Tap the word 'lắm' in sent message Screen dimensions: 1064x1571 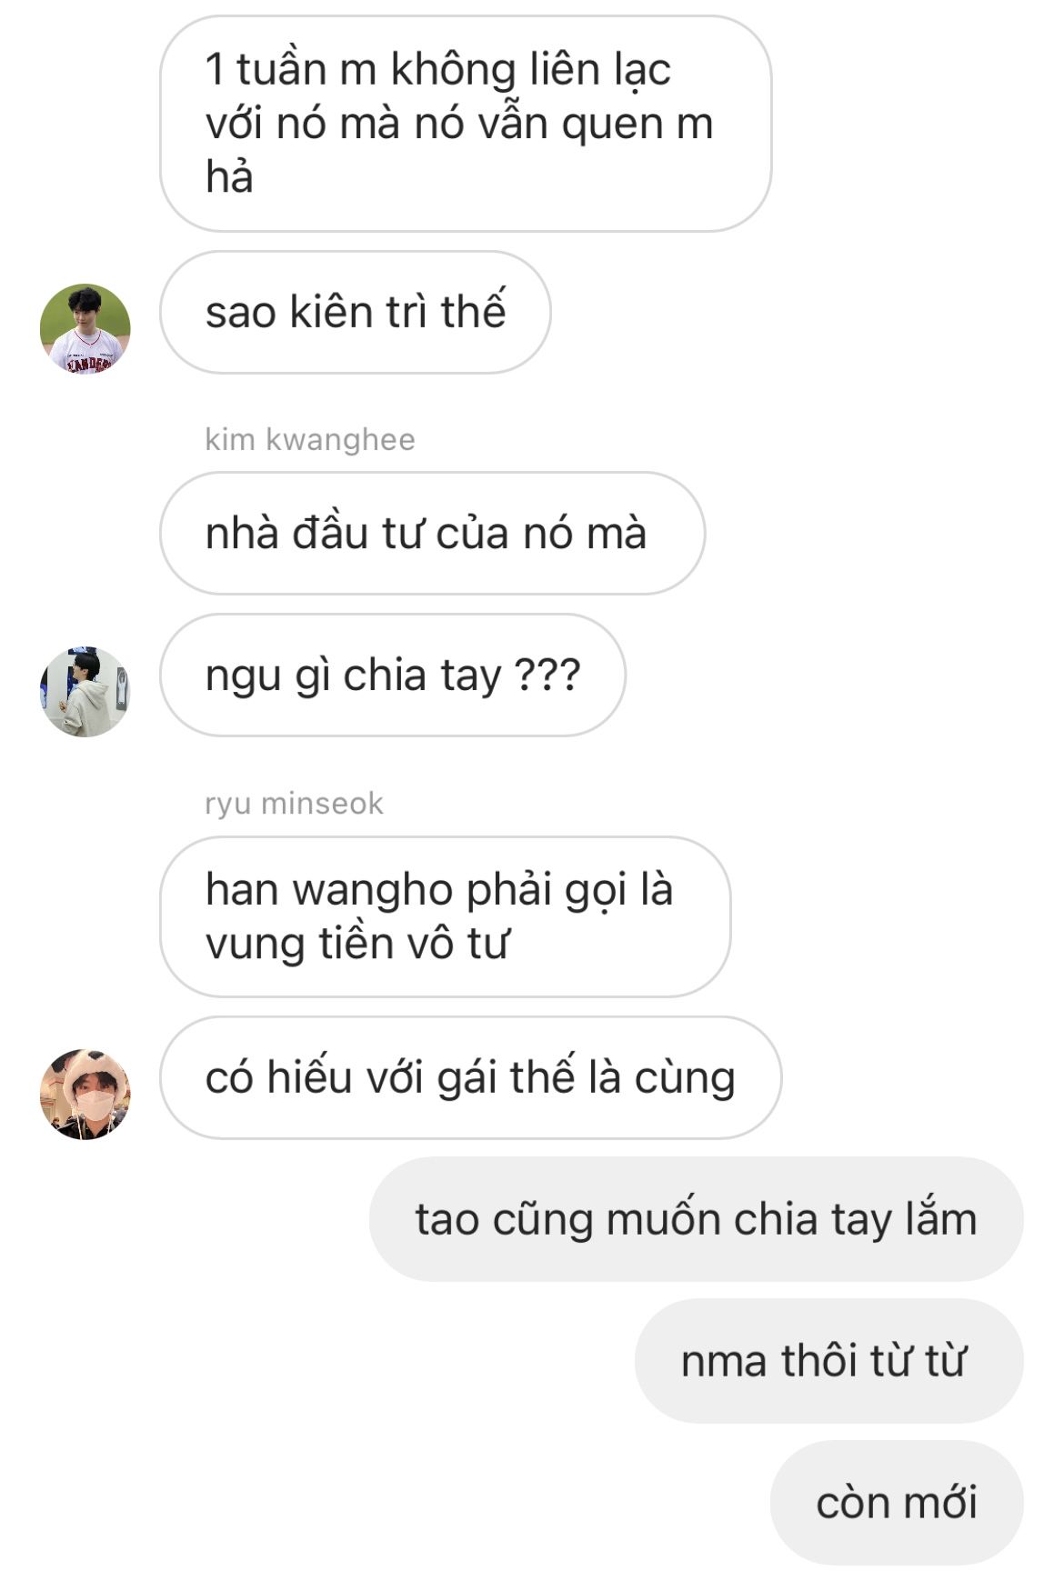tap(940, 1218)
